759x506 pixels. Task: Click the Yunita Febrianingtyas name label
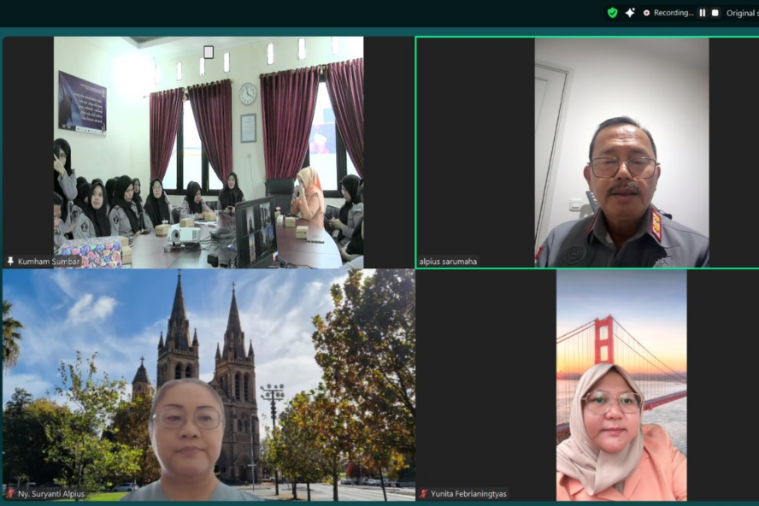[x=468, y=494]
